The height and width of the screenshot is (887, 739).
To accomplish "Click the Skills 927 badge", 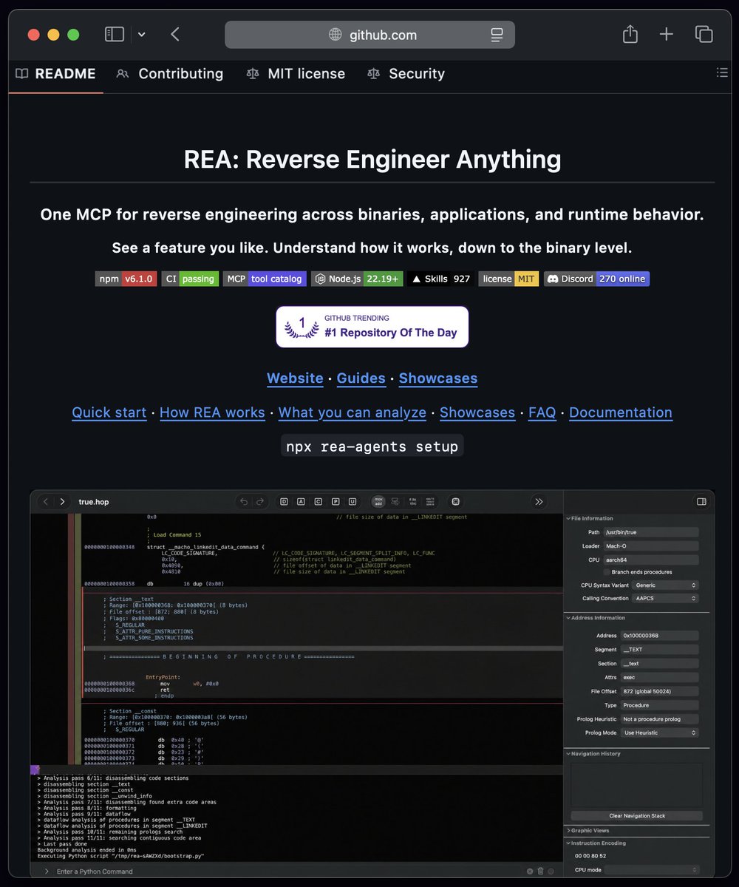I will click(441, 279).
